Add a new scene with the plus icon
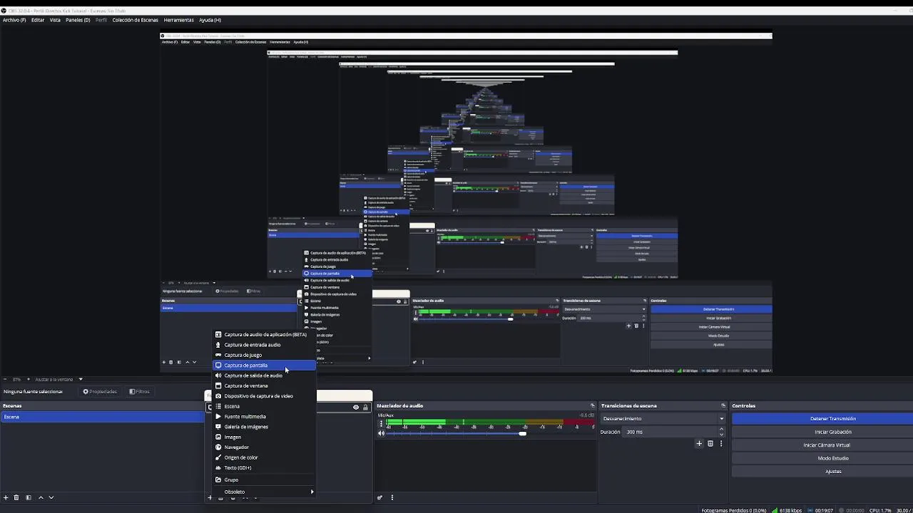The image size is (913, 513). point(6,497)
